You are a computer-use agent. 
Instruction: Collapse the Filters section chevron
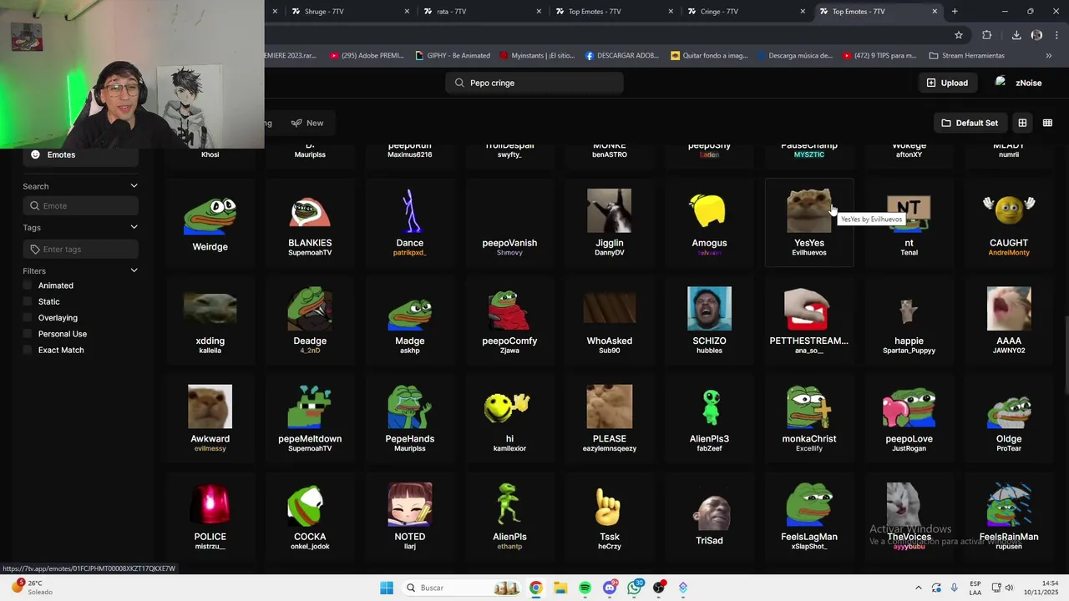[x=134, y=270]
